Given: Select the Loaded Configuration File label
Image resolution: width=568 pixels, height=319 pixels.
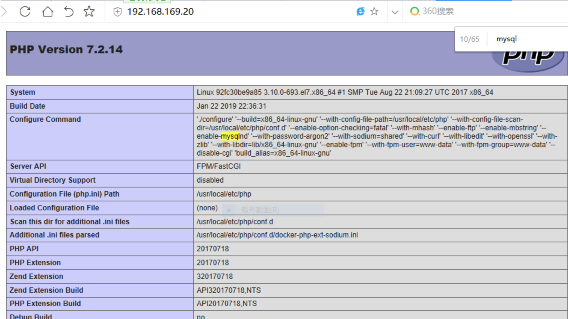Looking at the screenshot, I should coord(54,208).
